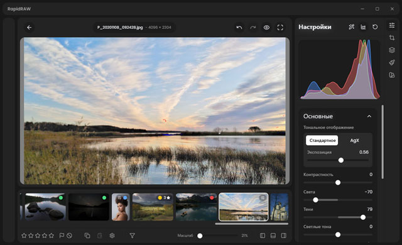Screen dimensions: 402x245
Task: Select the dark night sky thumbnail
Action: tap(89, 207)
